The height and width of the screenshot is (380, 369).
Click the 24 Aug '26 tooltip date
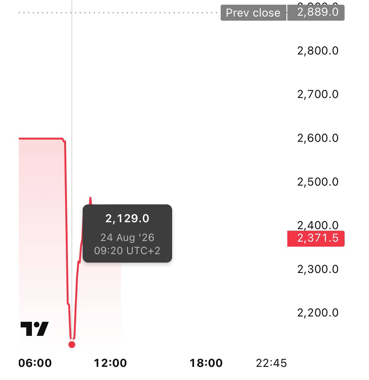click(127, 238)
